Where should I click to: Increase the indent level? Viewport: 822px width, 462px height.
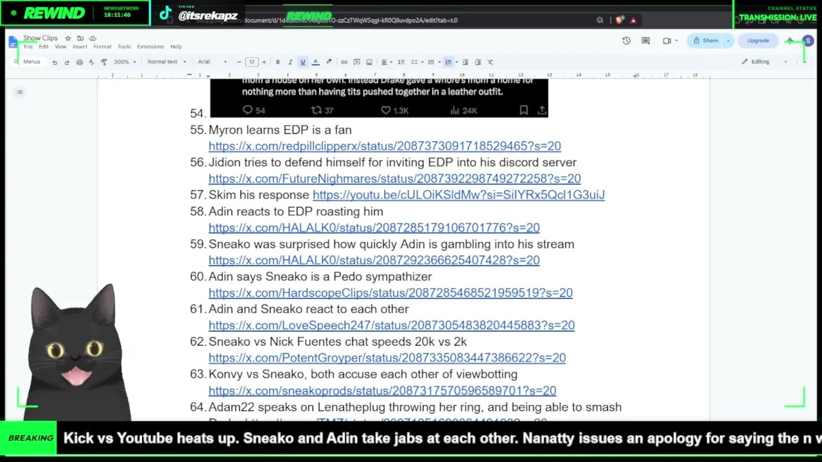point(478,62)
